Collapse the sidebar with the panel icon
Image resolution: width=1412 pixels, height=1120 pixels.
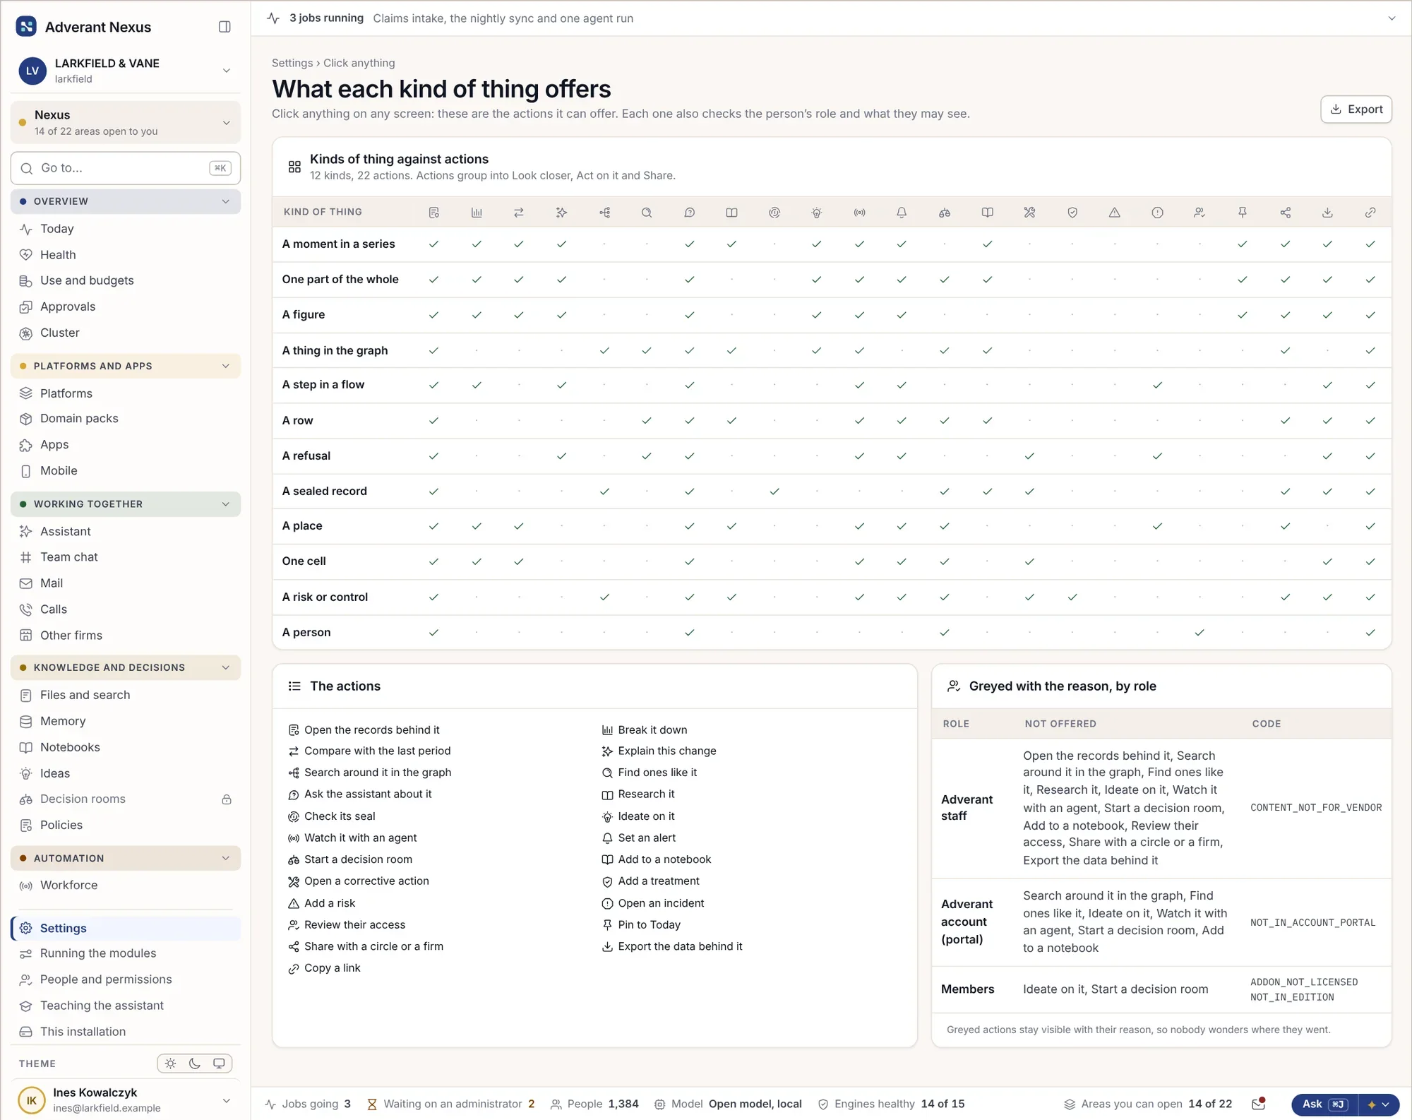point(225,27)
